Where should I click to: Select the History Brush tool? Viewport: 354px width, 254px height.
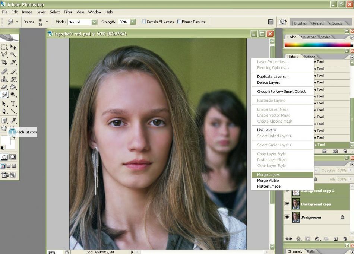tap(13, 79)
